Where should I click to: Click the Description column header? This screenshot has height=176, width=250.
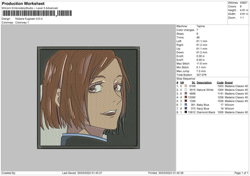(x=204, y=83)
